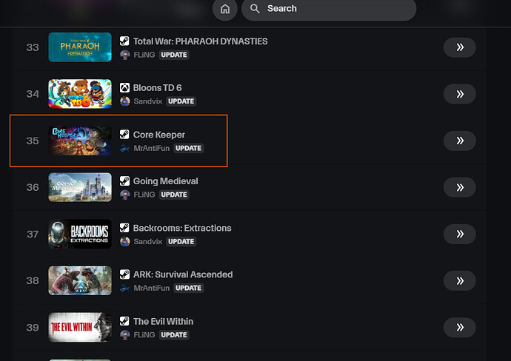Click Xbox icon beside Bloons TD 6
The height and width of the screenshot is (361, 511).
click(125, 88)
